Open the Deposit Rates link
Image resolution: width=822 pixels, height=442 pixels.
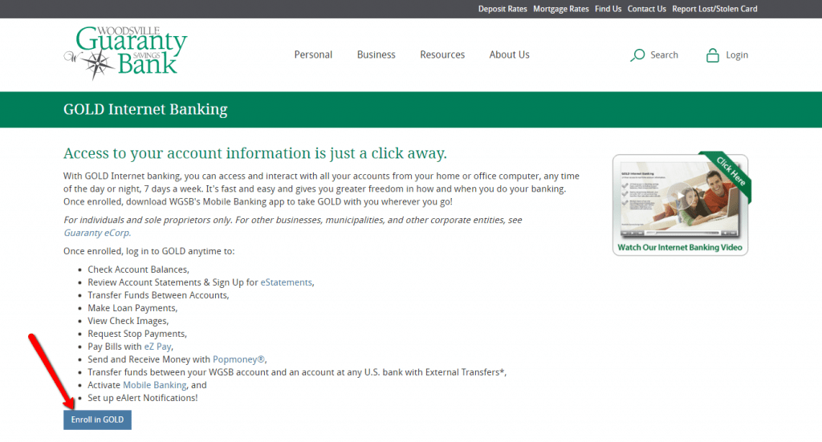coord(503,9)
